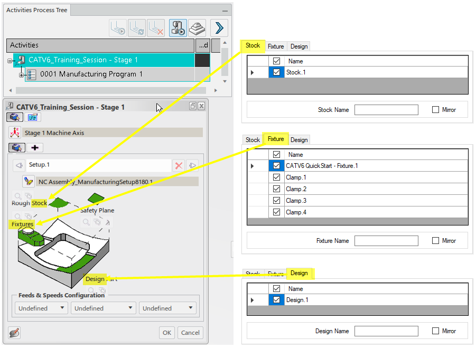Click the Design.1 row arrow indicator
Viewport: 476px width, 348px height.
click(253, 300)
